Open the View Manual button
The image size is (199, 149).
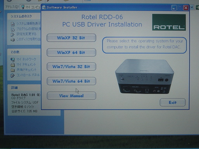click(x=71, y=96)
